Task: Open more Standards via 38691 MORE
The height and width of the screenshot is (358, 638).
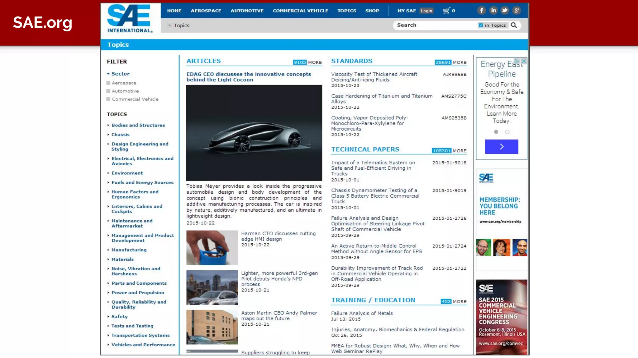Action: coord(450,62)
